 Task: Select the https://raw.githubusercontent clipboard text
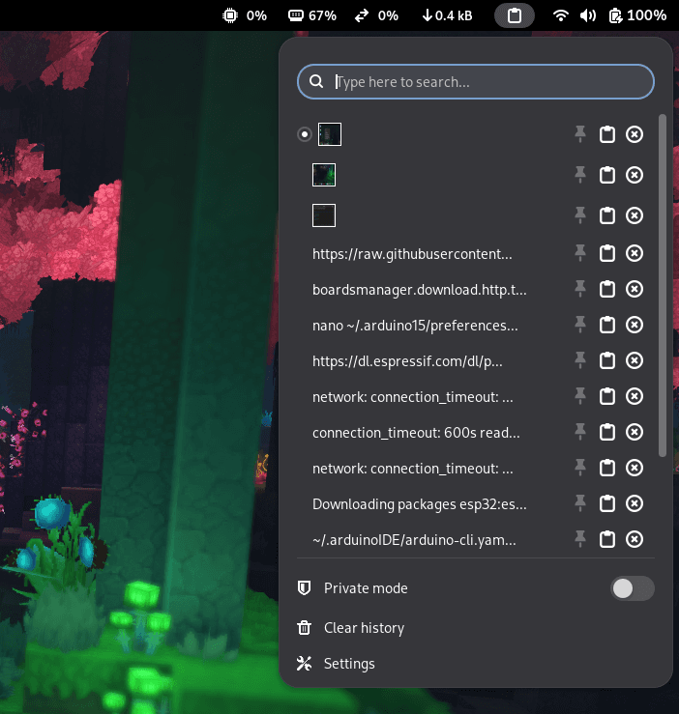point(412,254)
